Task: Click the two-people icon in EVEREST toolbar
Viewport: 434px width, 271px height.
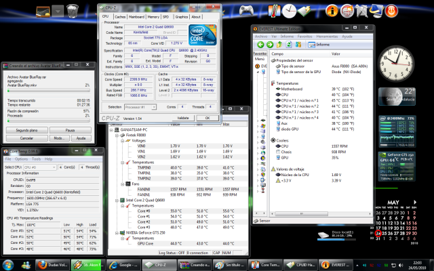Action: pos(298,45)
